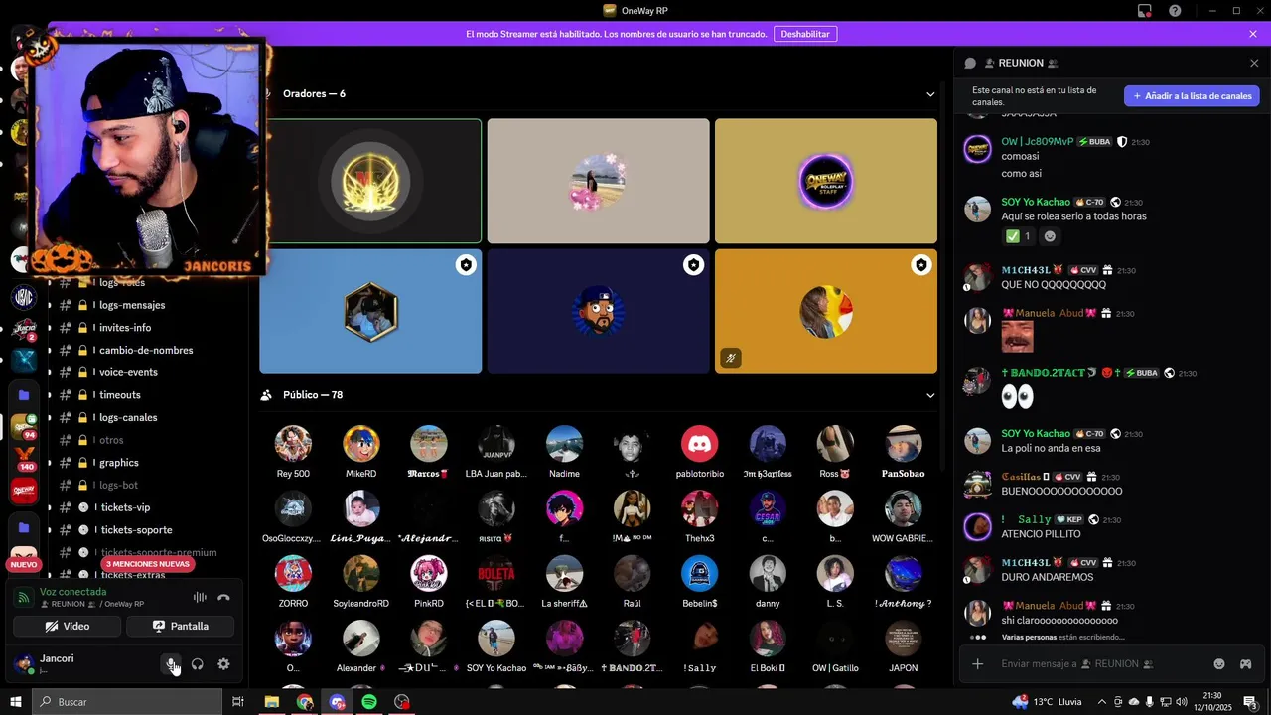The image size is (1271, 715).
Task: Toggle the checkmark reaction on Kachao's message
Action: 1019,236
